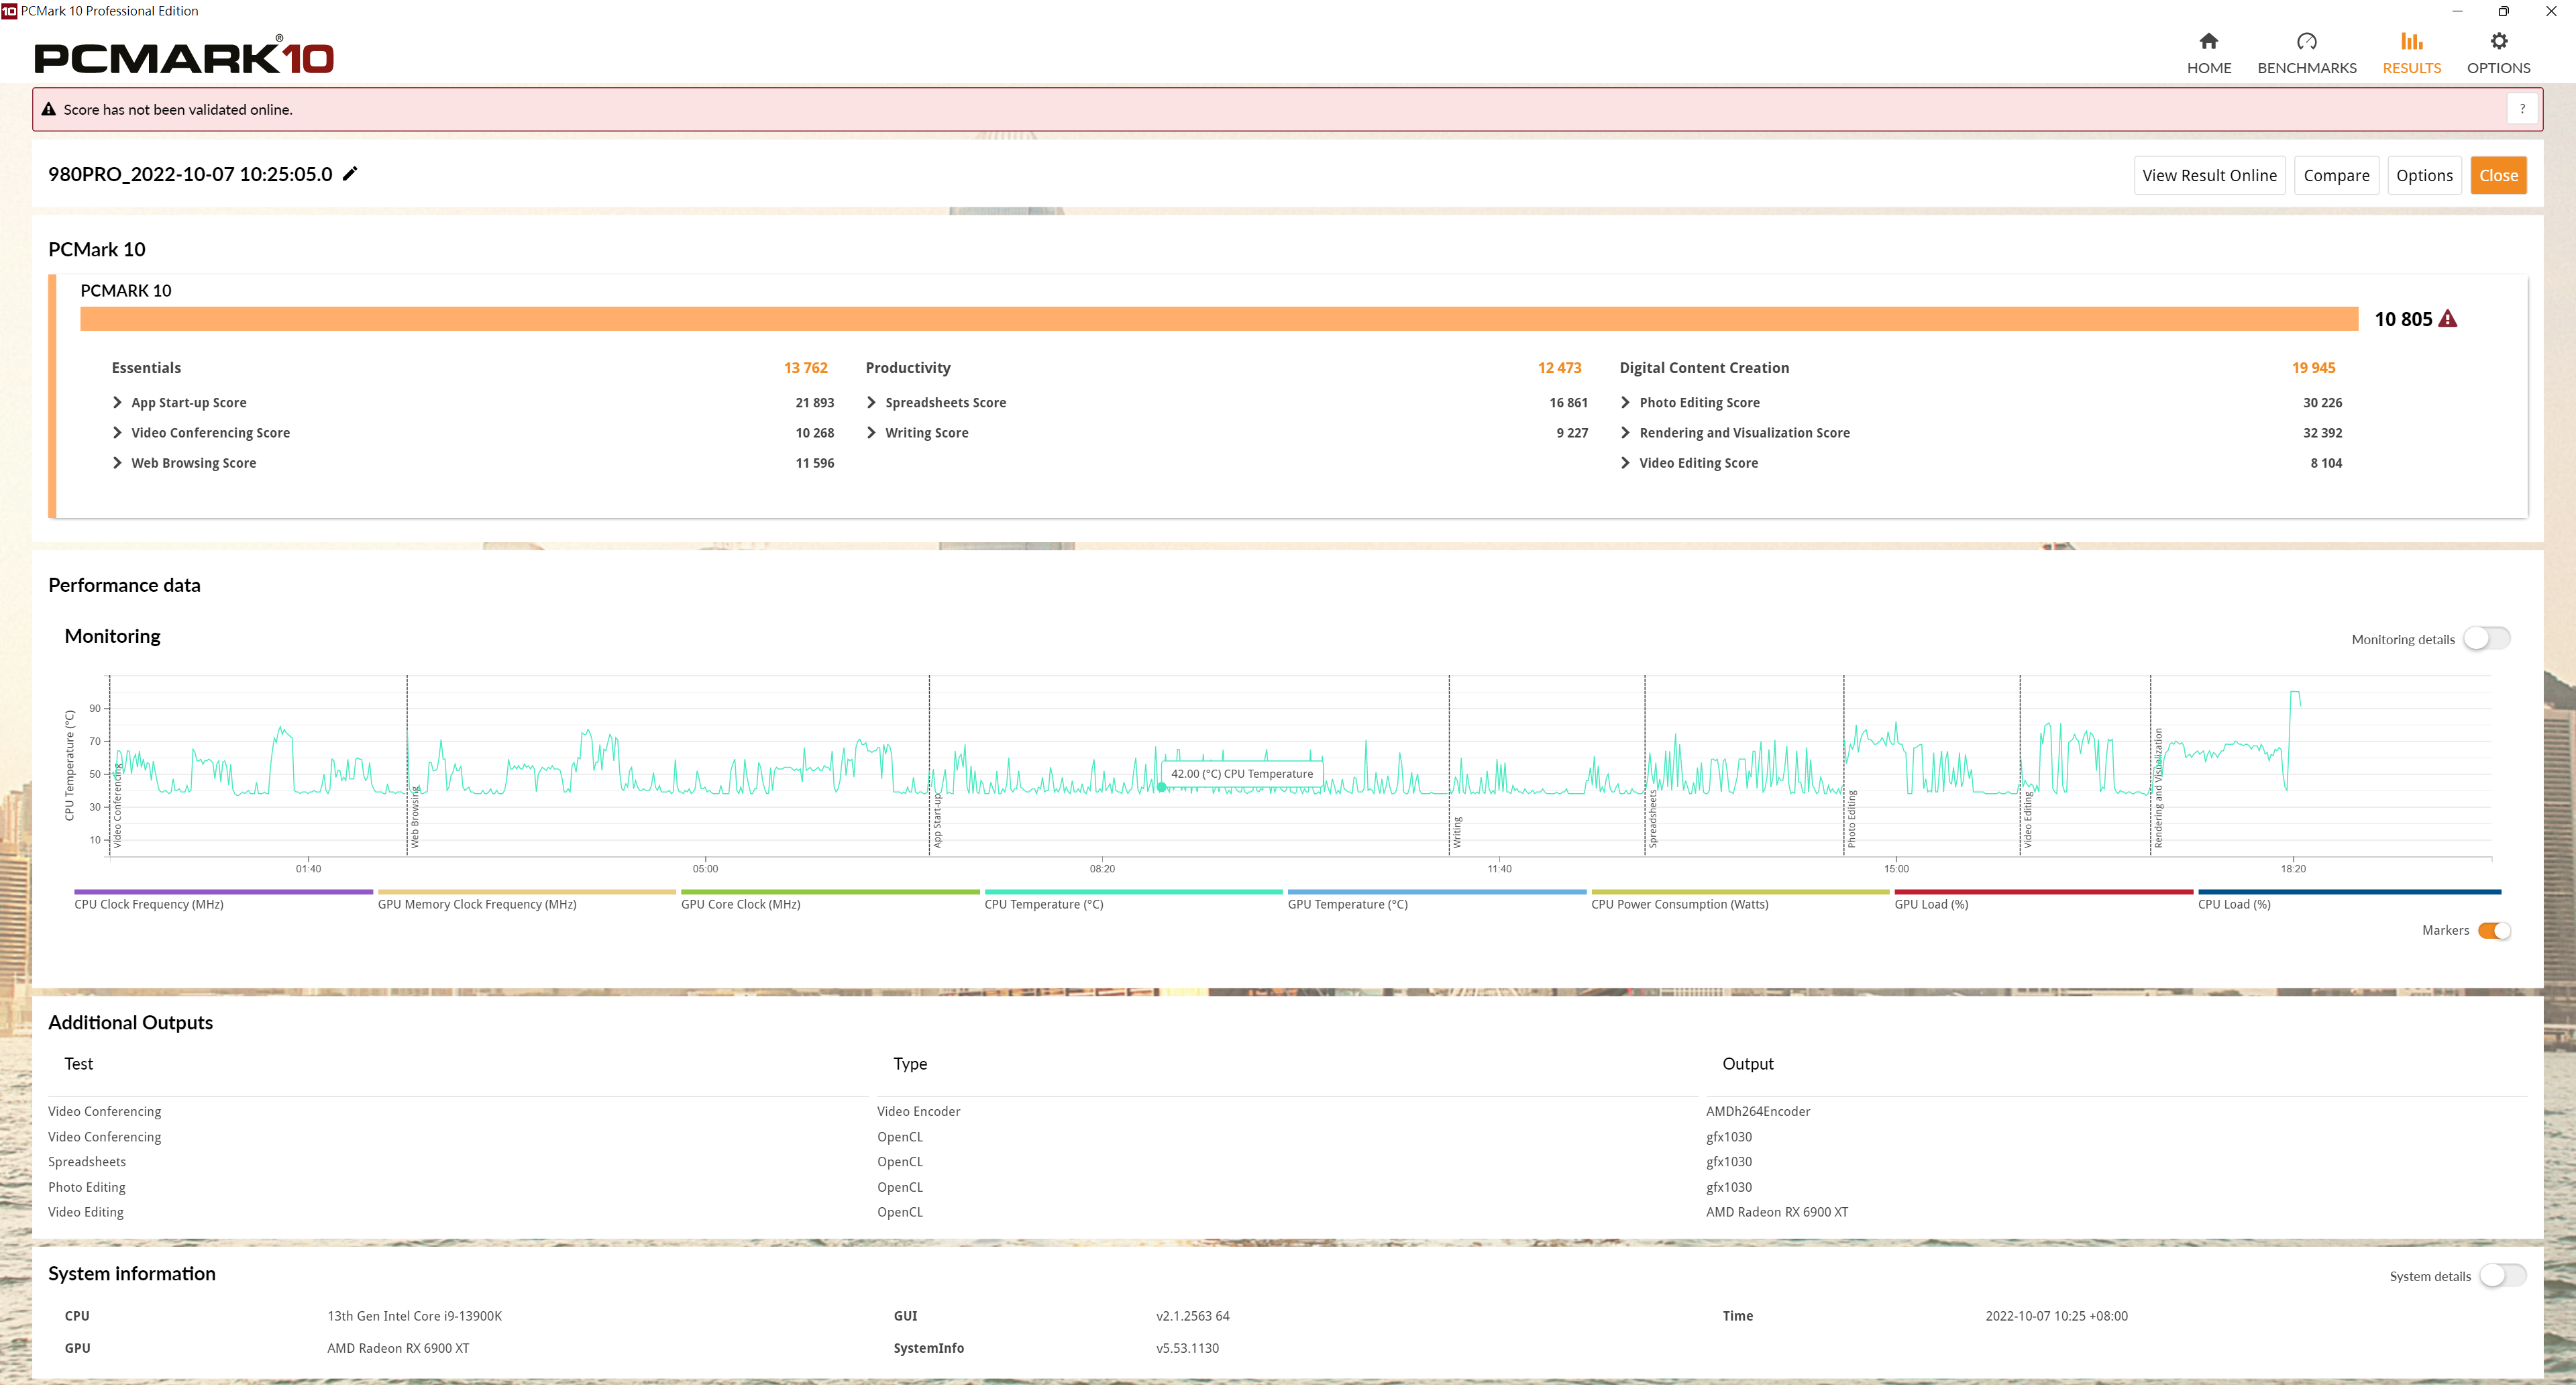Go to the OPTIONS tab label
2576x1385 pixels.
(2498, 68)
